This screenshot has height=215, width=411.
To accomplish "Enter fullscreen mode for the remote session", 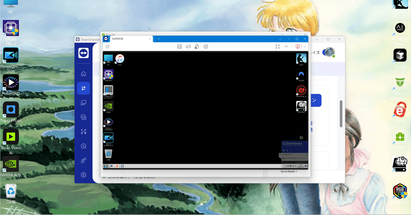I will tap(277, 47).
